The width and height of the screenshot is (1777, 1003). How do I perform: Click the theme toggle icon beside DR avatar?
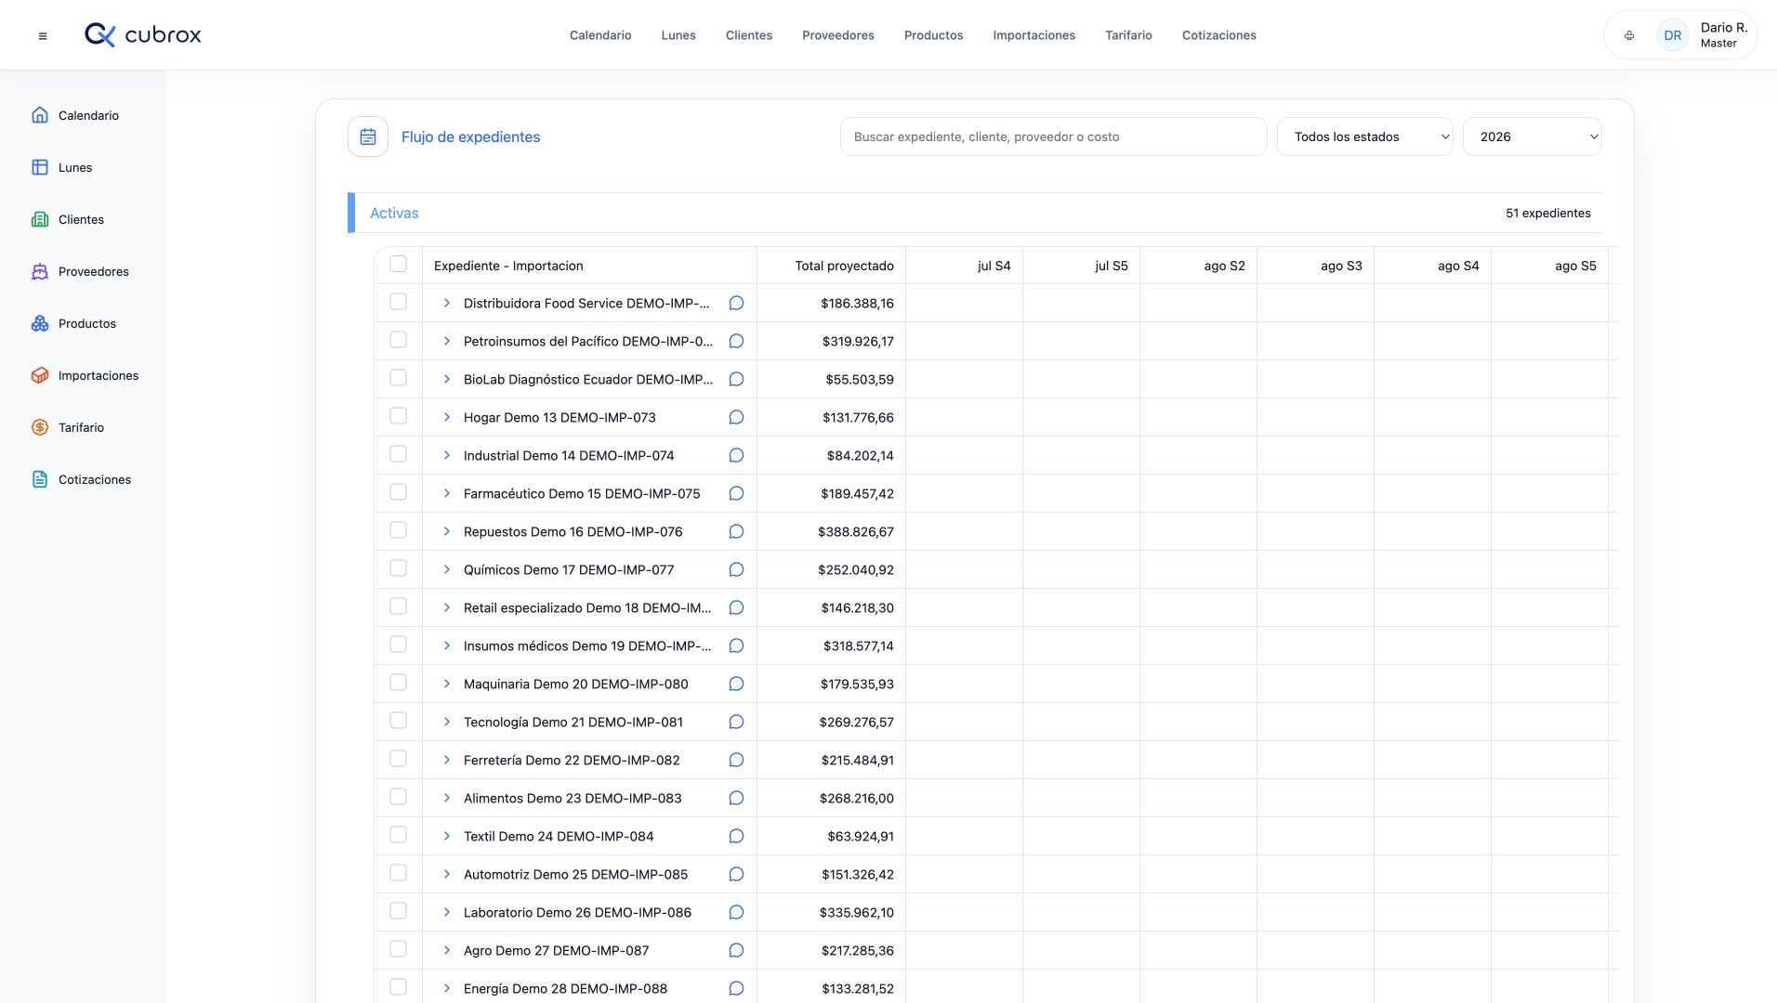[1629, 36]
